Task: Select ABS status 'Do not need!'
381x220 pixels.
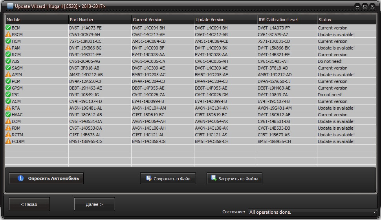Action: [330, 61]
